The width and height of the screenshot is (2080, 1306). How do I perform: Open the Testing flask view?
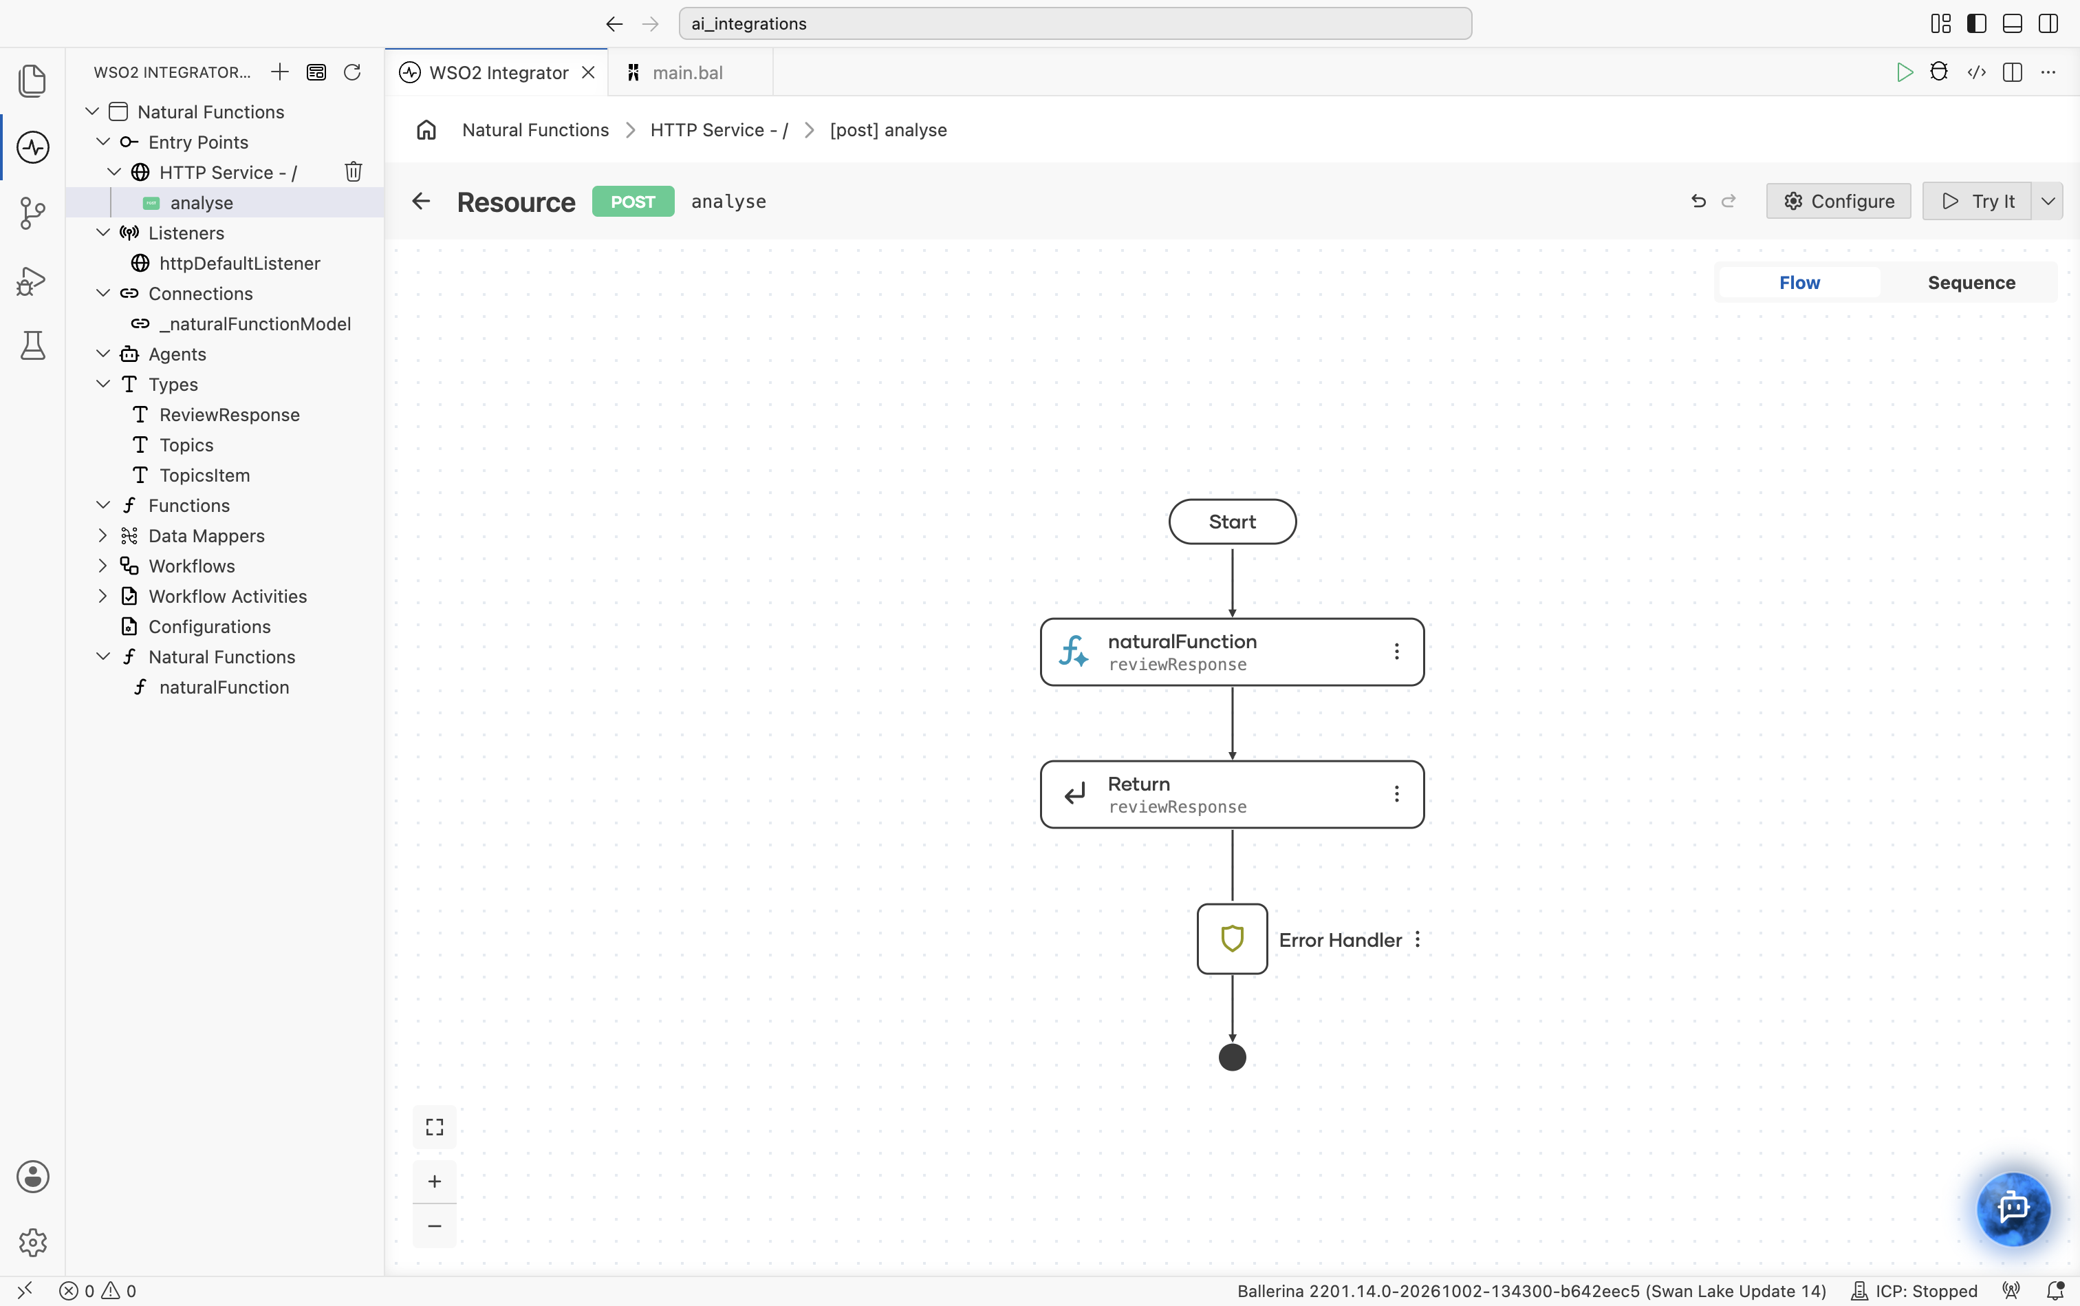coord(32,345)
